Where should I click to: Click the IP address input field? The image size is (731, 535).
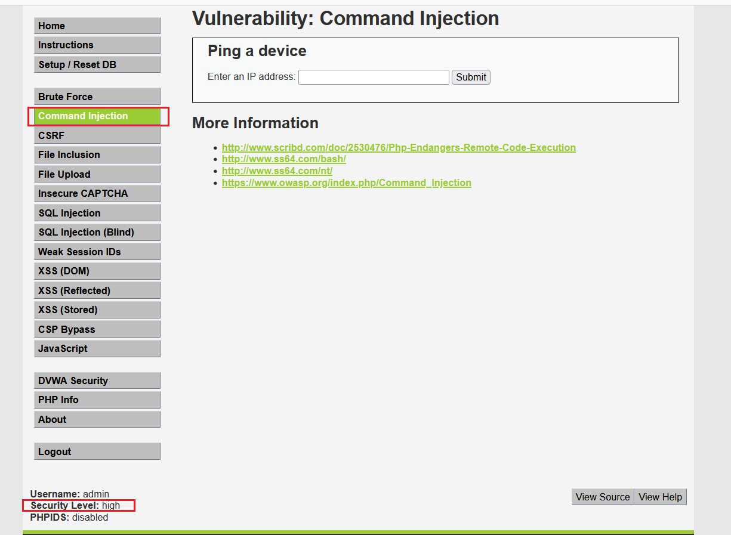tap(374, 77)
